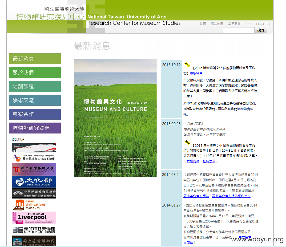286x247 pixels.
Task: Open the 錄取名單 link in 2015.10.12 news
Action: pyautogui.click(x=196, y=73)
